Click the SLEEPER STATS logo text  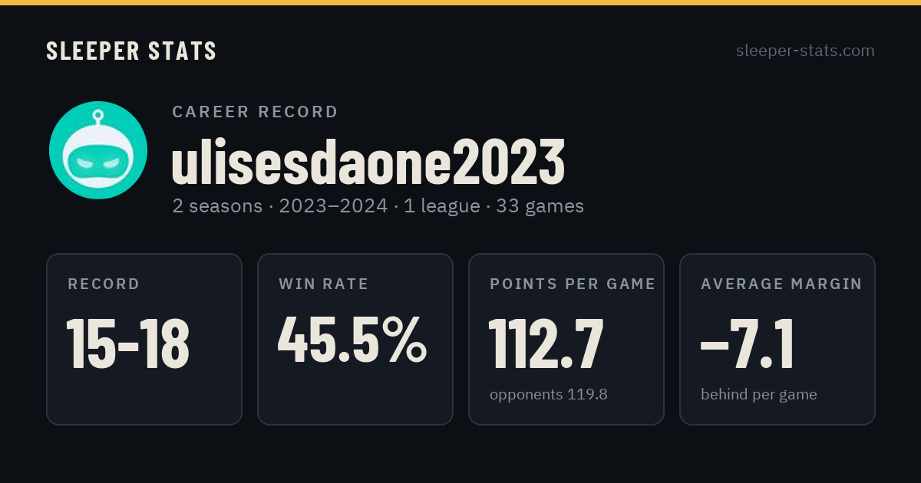coord(131,51)
